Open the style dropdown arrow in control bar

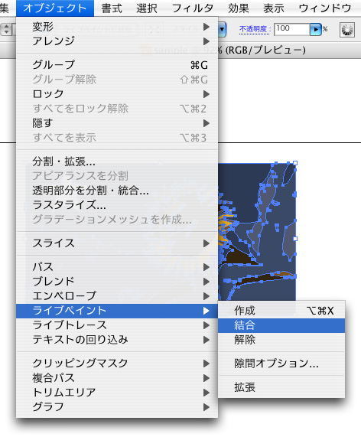222,29
